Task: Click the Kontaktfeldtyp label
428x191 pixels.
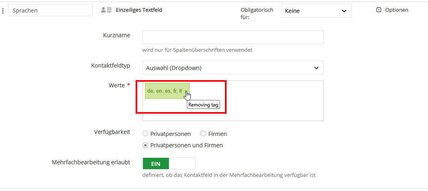Action: pos(110,66)
